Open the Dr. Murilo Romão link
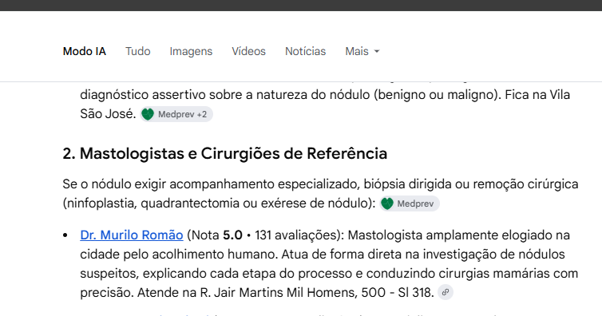Viewport: 602px width, 316px height. [x=132, y=235]
